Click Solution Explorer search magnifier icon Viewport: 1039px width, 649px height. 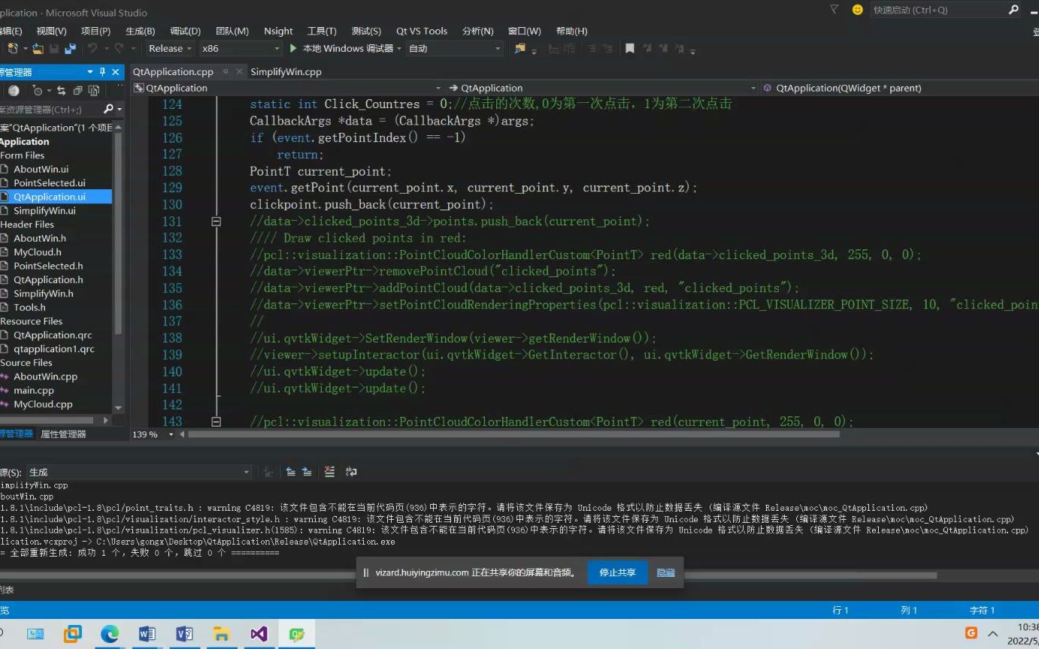pyautogui.click(x=108, y=109)
